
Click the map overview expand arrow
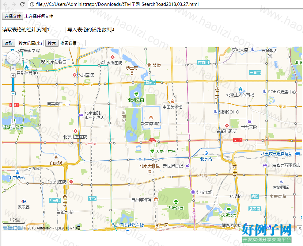[x=300, y=228]
